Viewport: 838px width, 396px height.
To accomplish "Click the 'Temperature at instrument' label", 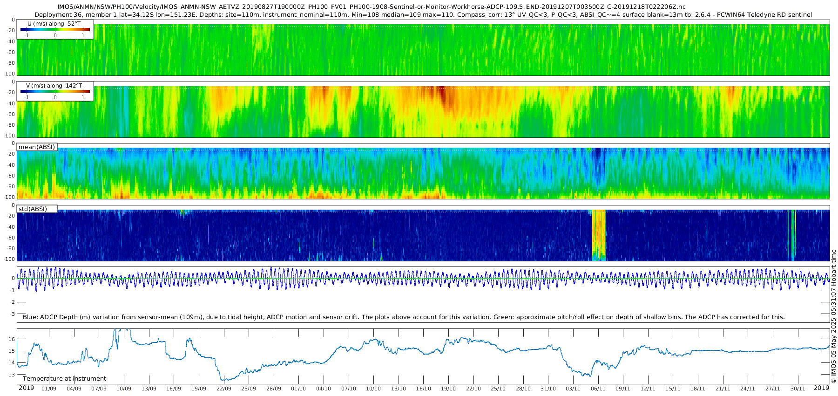I will 64,378.
